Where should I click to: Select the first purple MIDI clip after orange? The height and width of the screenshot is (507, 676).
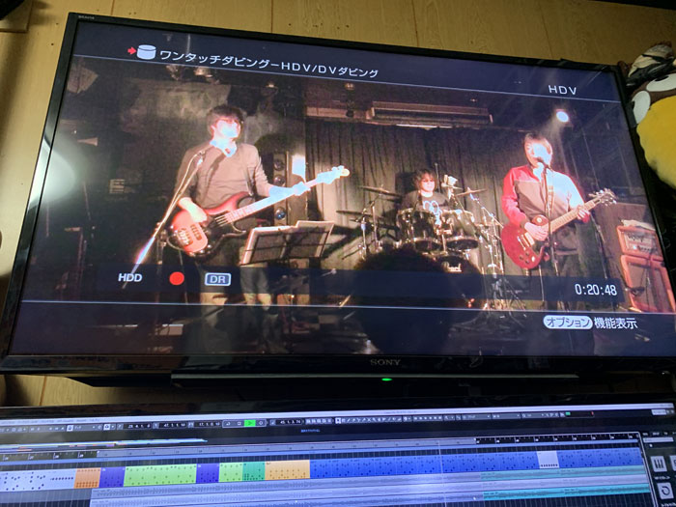point(112,477)
